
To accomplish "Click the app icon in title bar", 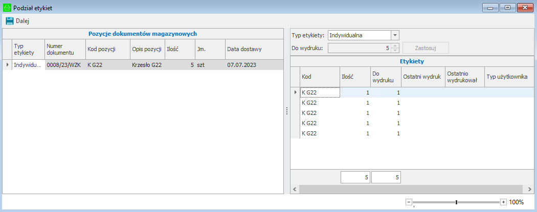I will click(x=7, y=8).
